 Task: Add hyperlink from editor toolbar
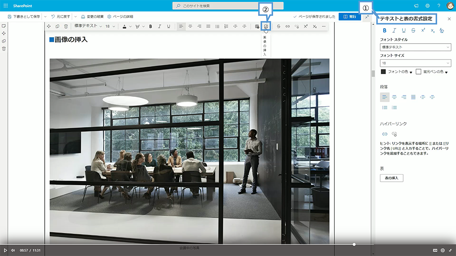[x=288, y=26]
